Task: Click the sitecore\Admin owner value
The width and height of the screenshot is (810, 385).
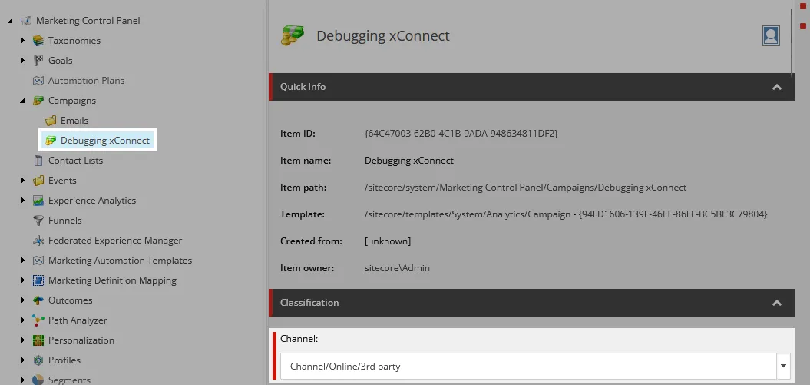Action: (397, 268)
